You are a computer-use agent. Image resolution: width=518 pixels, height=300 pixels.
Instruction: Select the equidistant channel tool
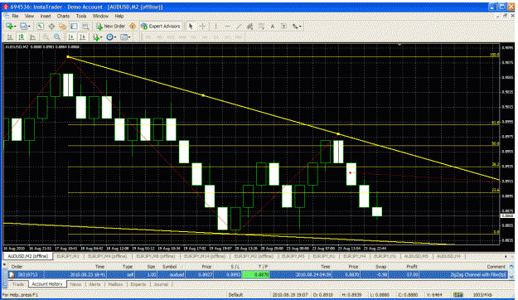(250, 27)
